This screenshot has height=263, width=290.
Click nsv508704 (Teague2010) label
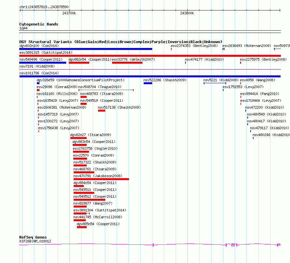pos(100,87)
